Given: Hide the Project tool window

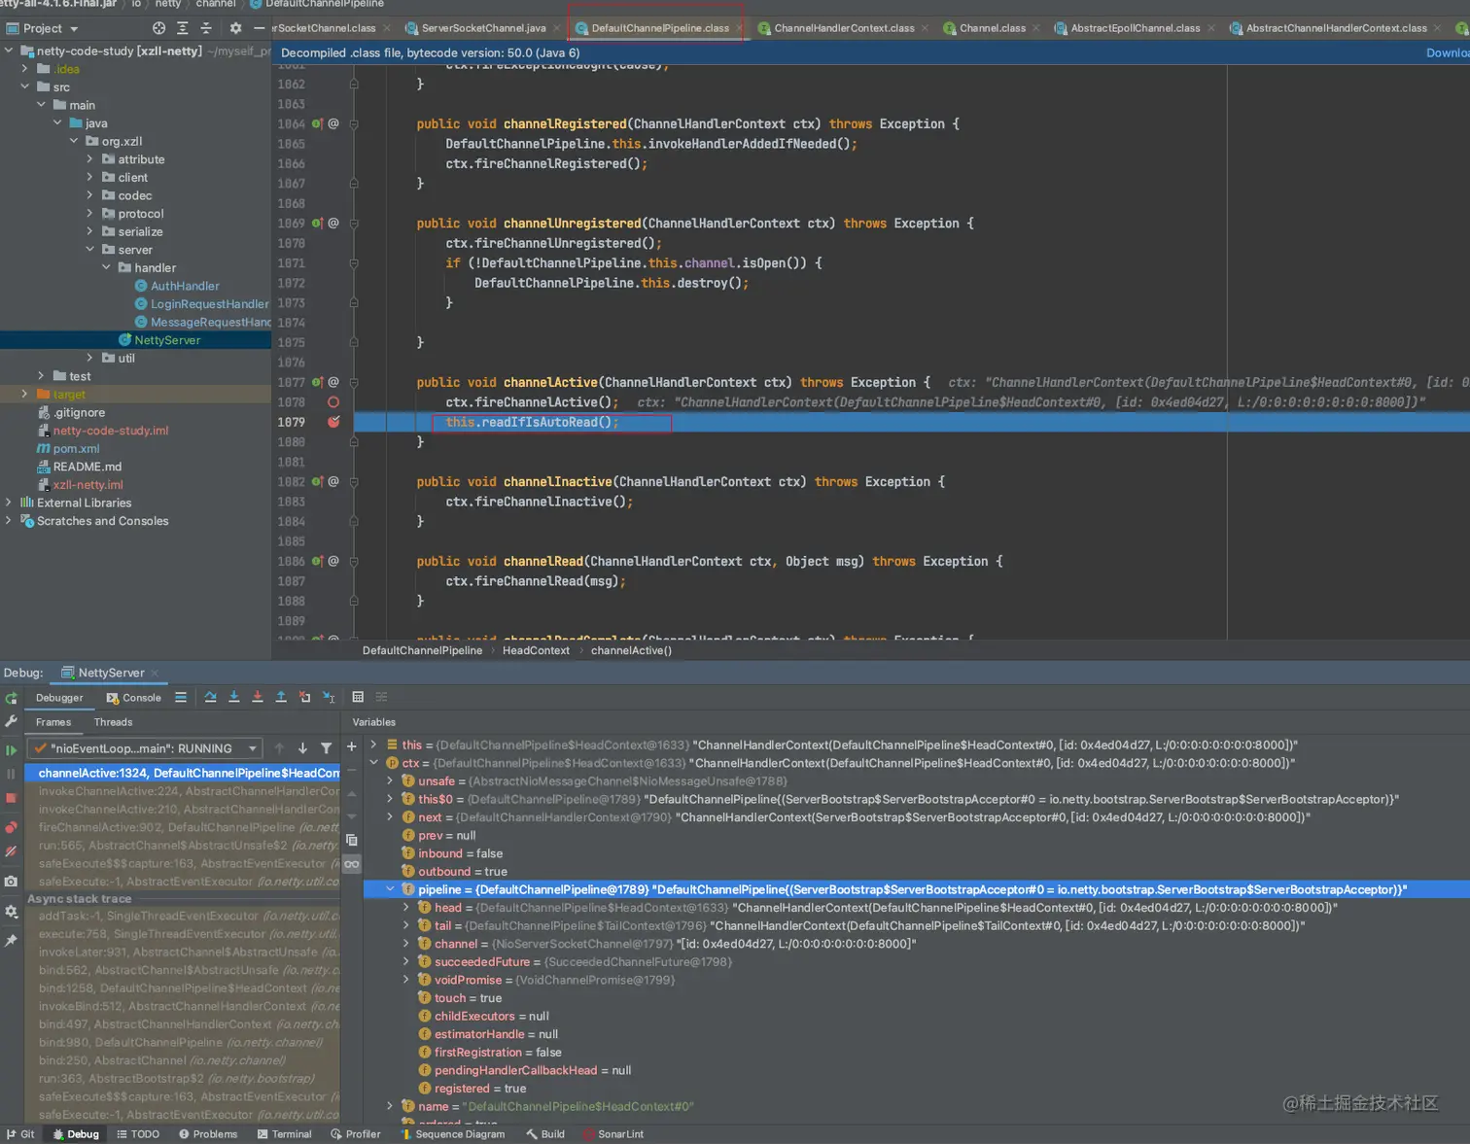Looking at the screenshot, I should tap(259, 28).
